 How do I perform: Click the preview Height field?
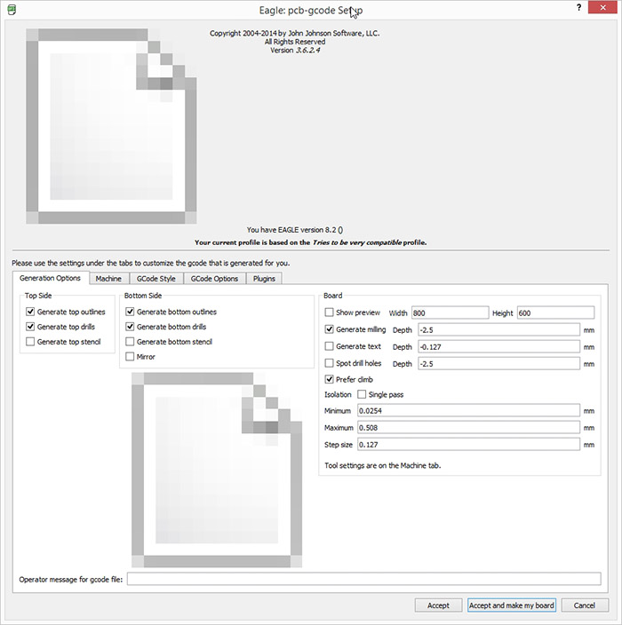555,312
